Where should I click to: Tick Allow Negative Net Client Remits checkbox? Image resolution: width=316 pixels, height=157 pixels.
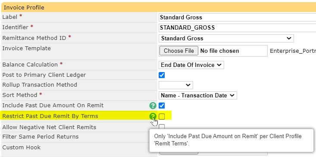coord(162,127)
